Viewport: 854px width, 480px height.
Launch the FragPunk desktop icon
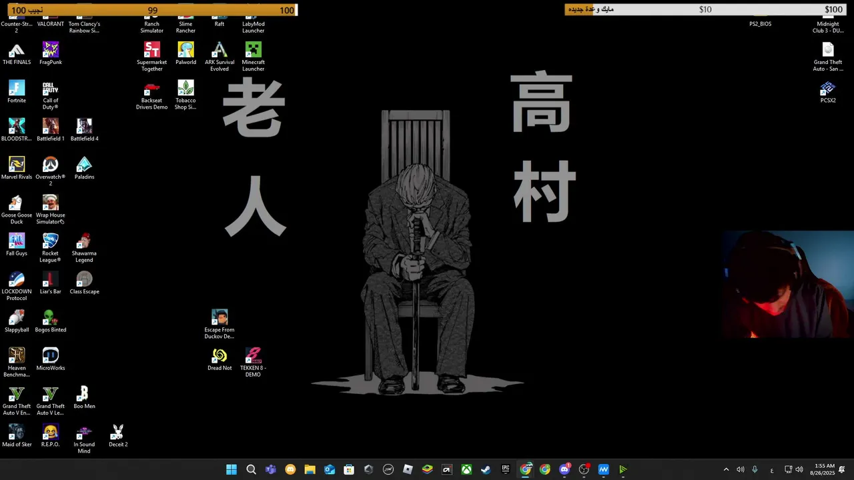click(x=51, y=54)
